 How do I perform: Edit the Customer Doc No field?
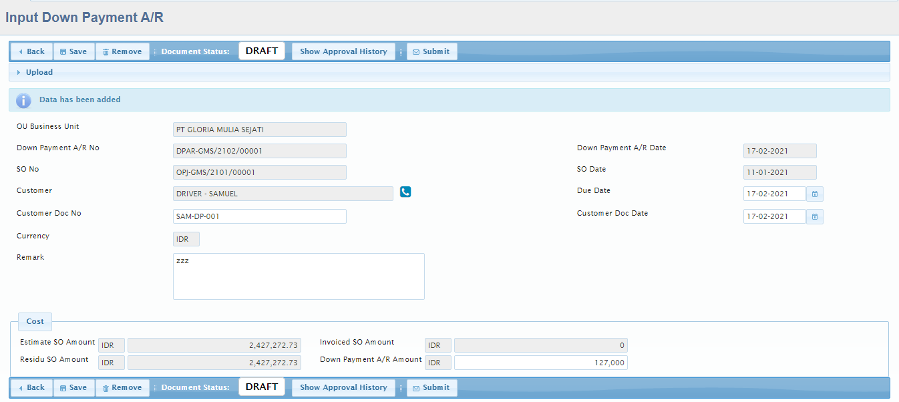(260, 216)
